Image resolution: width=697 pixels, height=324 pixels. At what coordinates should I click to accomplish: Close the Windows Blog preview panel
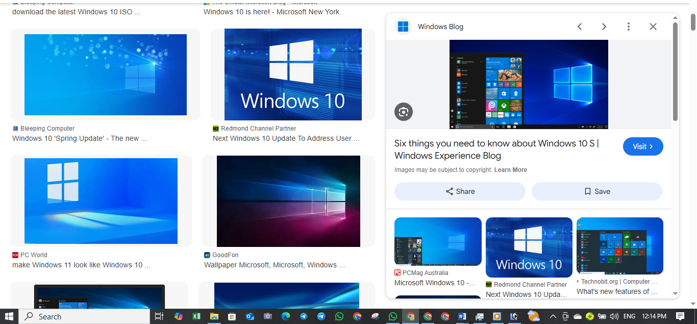coord(653,27)
